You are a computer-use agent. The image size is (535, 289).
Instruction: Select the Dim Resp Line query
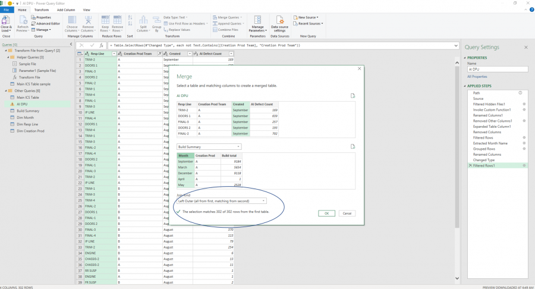coord(27,124)
